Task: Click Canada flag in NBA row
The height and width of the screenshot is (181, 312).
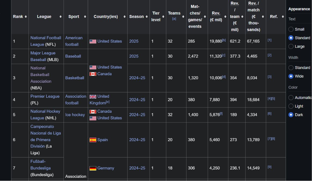Action: tap(93, 74)
